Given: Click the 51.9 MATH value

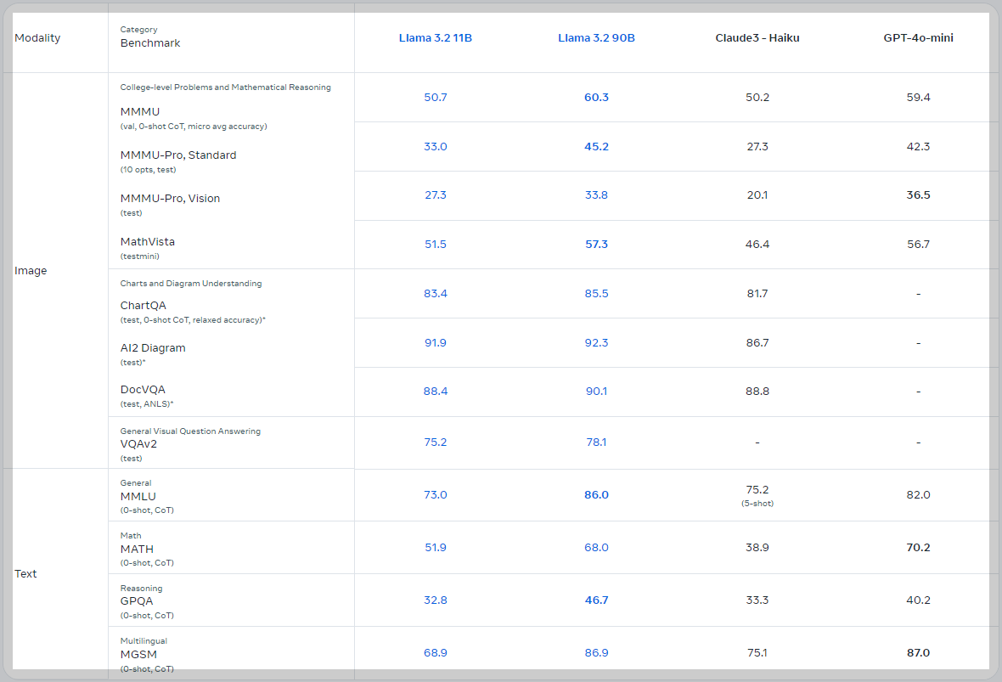Looking at the screenshot, I should point(435,547).
